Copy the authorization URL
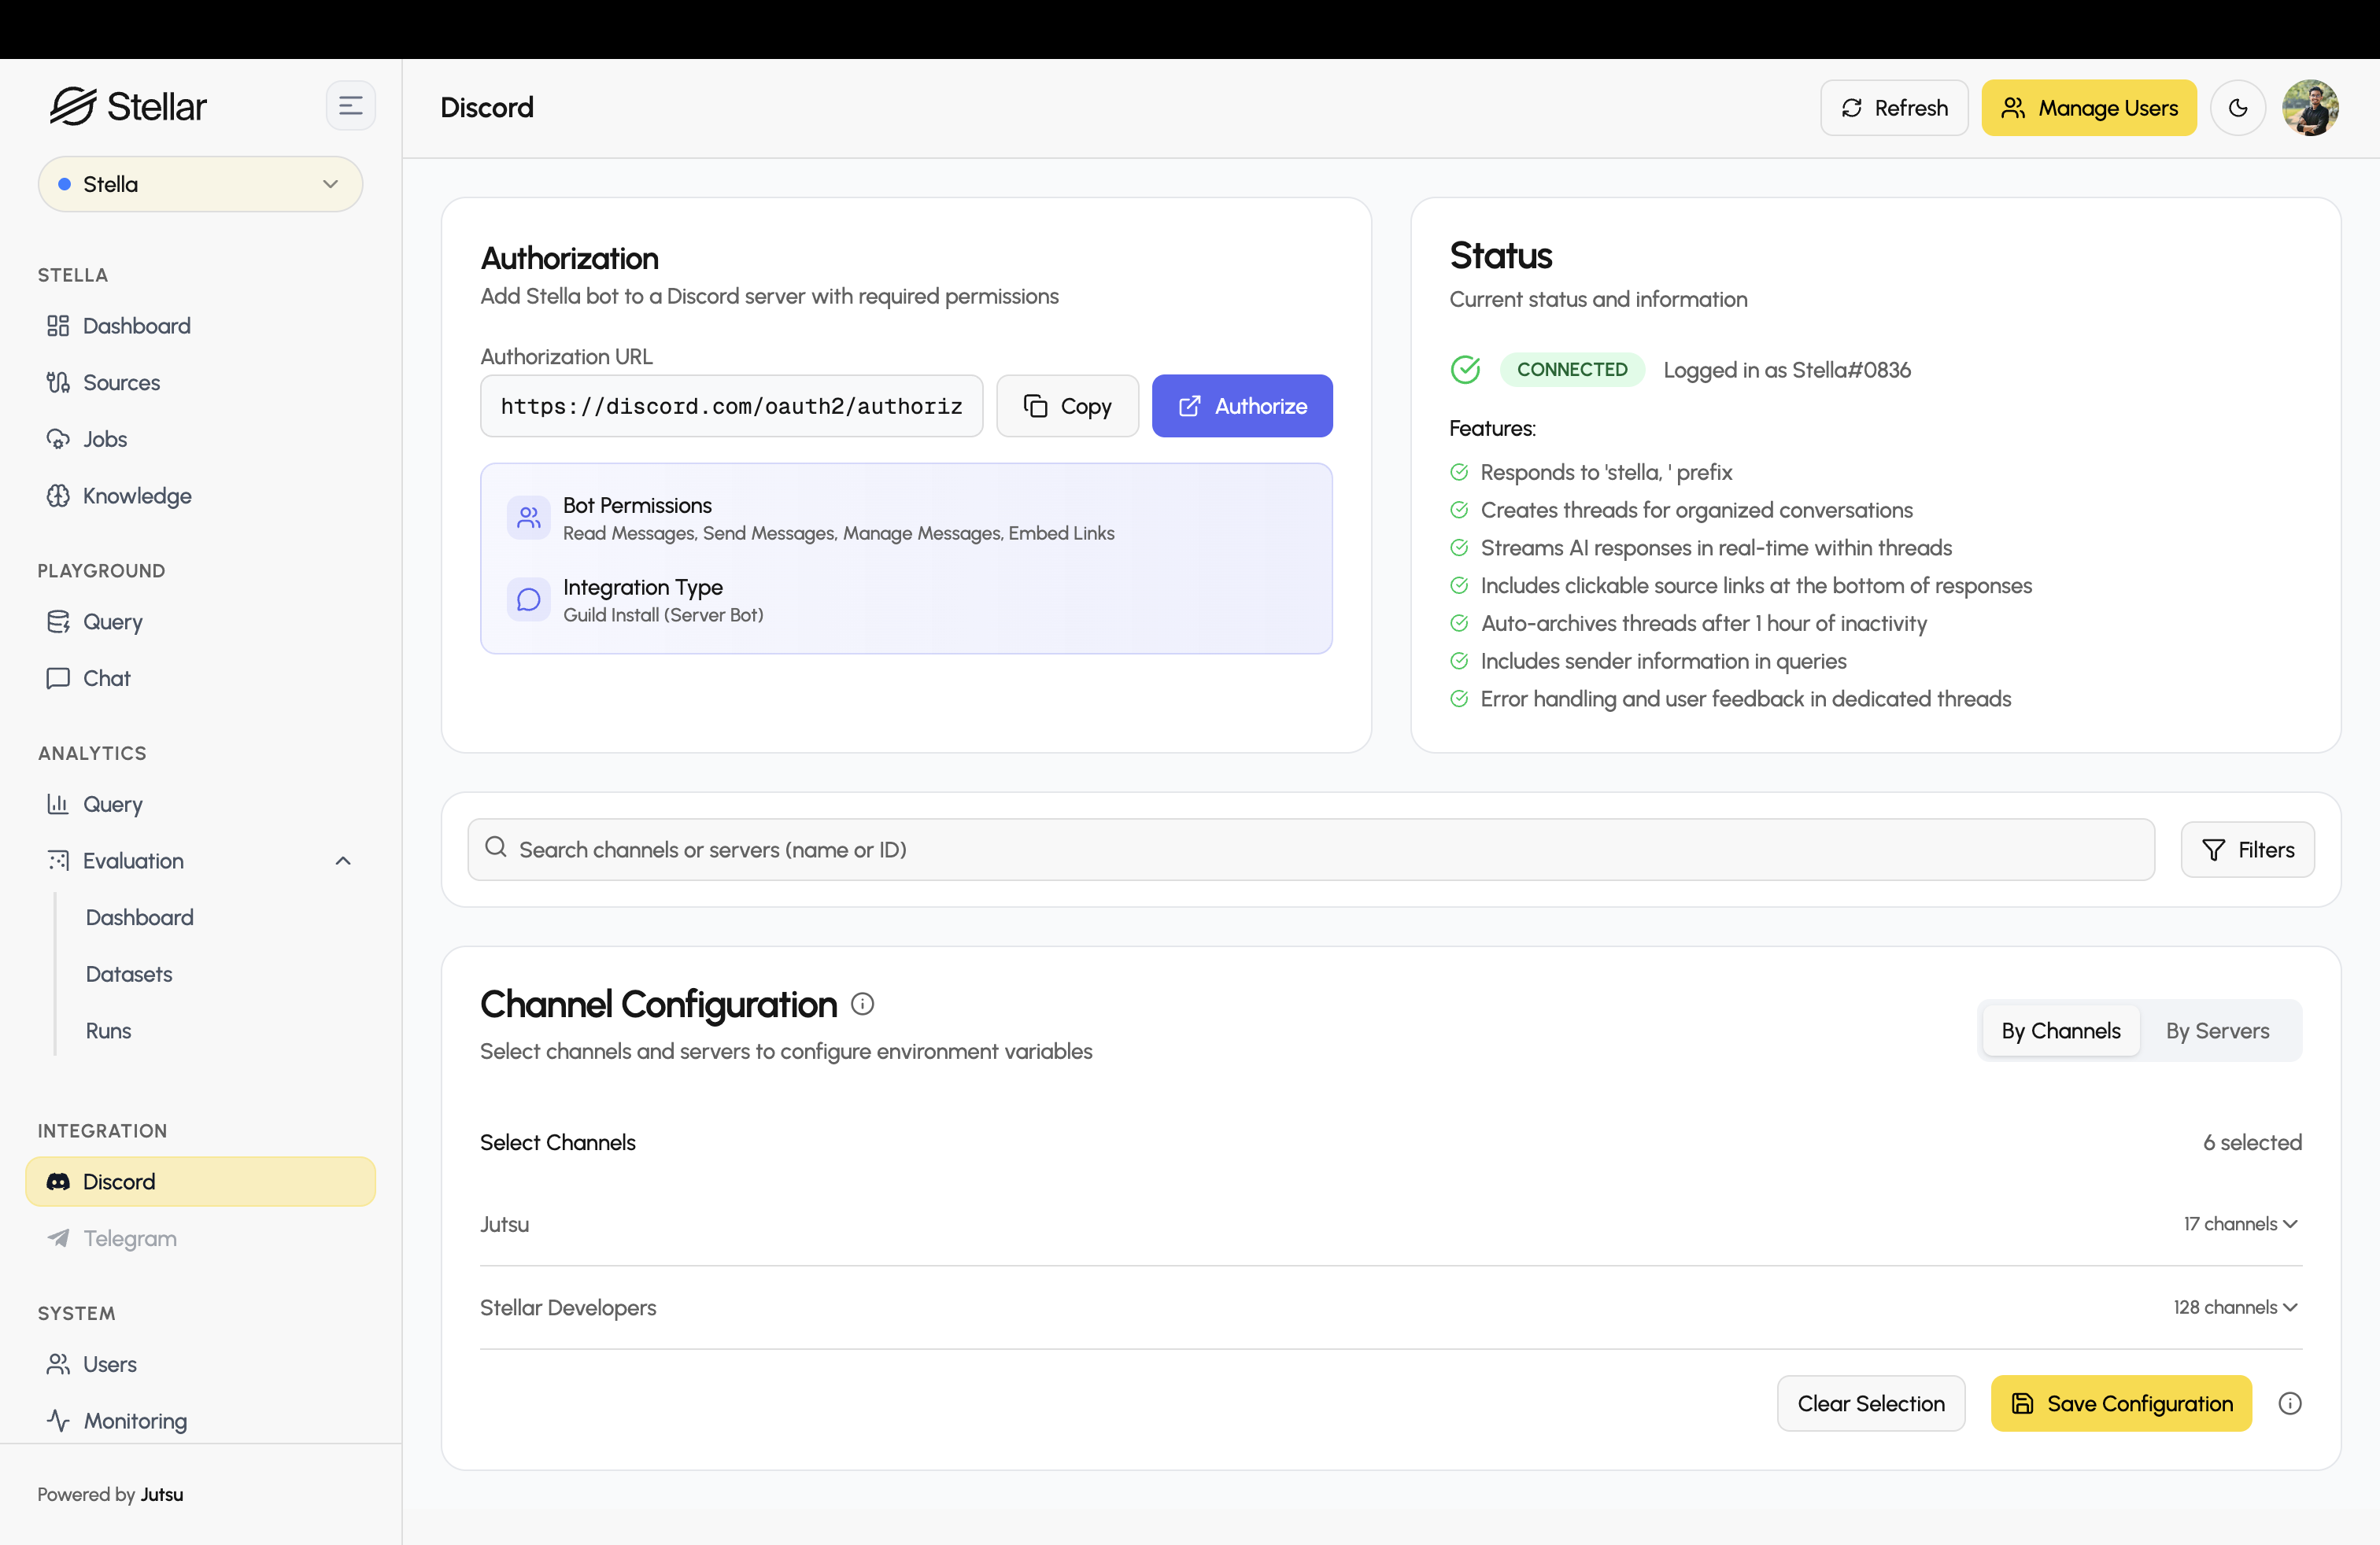The image size is (2380, 1545). (x=1067, y=406)
